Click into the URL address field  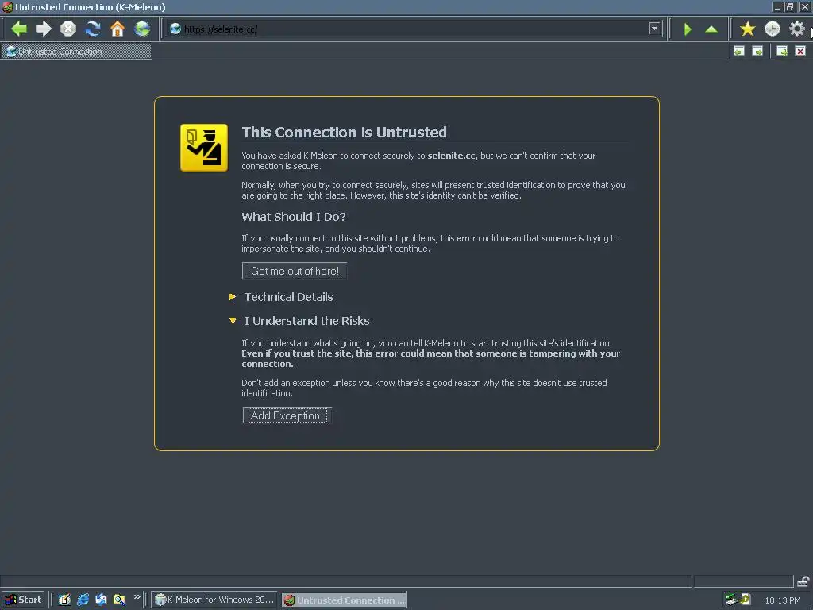tap(414, 29)
